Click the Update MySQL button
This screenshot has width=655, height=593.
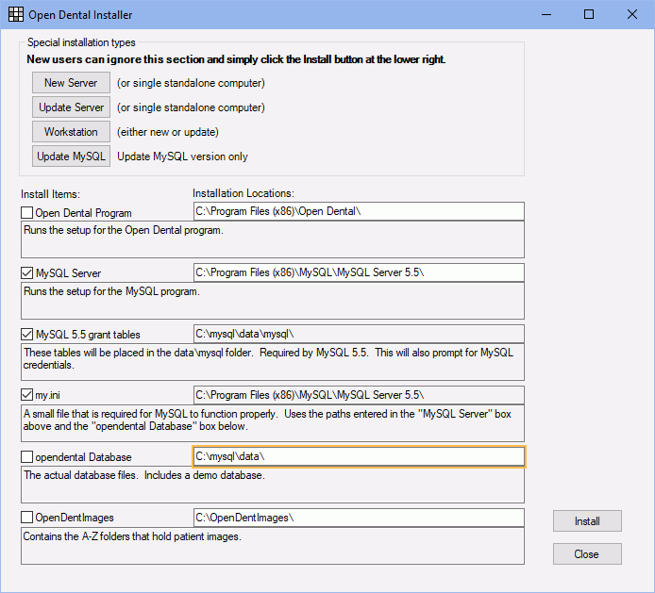click(71, 156)
